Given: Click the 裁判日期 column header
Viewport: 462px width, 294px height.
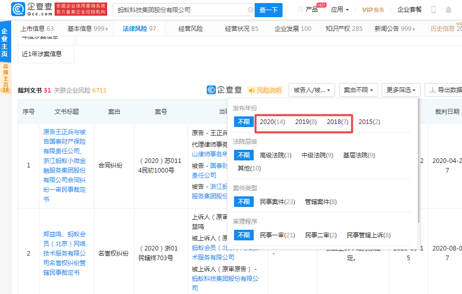Looking at the screenshot, I should [x=447, y=111].
